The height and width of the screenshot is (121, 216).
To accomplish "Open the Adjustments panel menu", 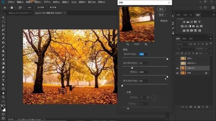I will tap(214, 15).
